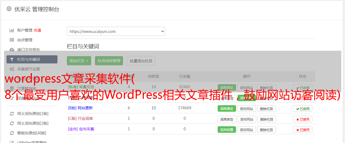This screenshot has height=143, width=345.
Task: Toggle 已禁用 status for 定向采集 row
Action: 302,130
